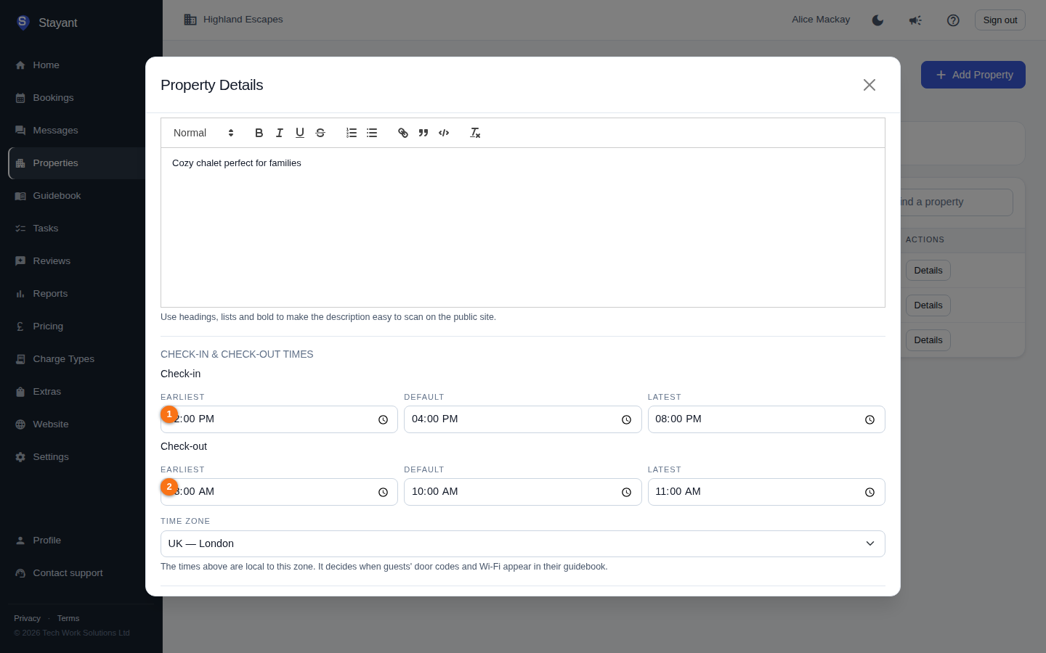Screen dimensions: 1046x653
Task: Insert a numbered list in the description
Action: pyautogui.click(x=352, y=133)
